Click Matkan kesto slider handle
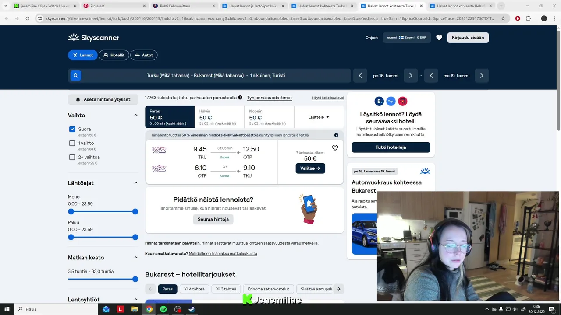The image size is (561, 315). point(135,279)
